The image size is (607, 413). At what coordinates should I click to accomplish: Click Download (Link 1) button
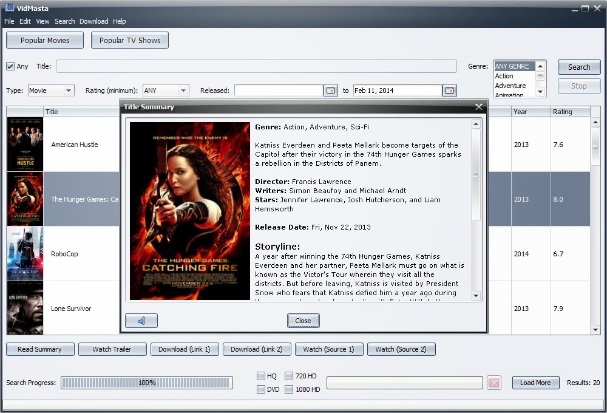pyautogui.click(x=185, y=349)
